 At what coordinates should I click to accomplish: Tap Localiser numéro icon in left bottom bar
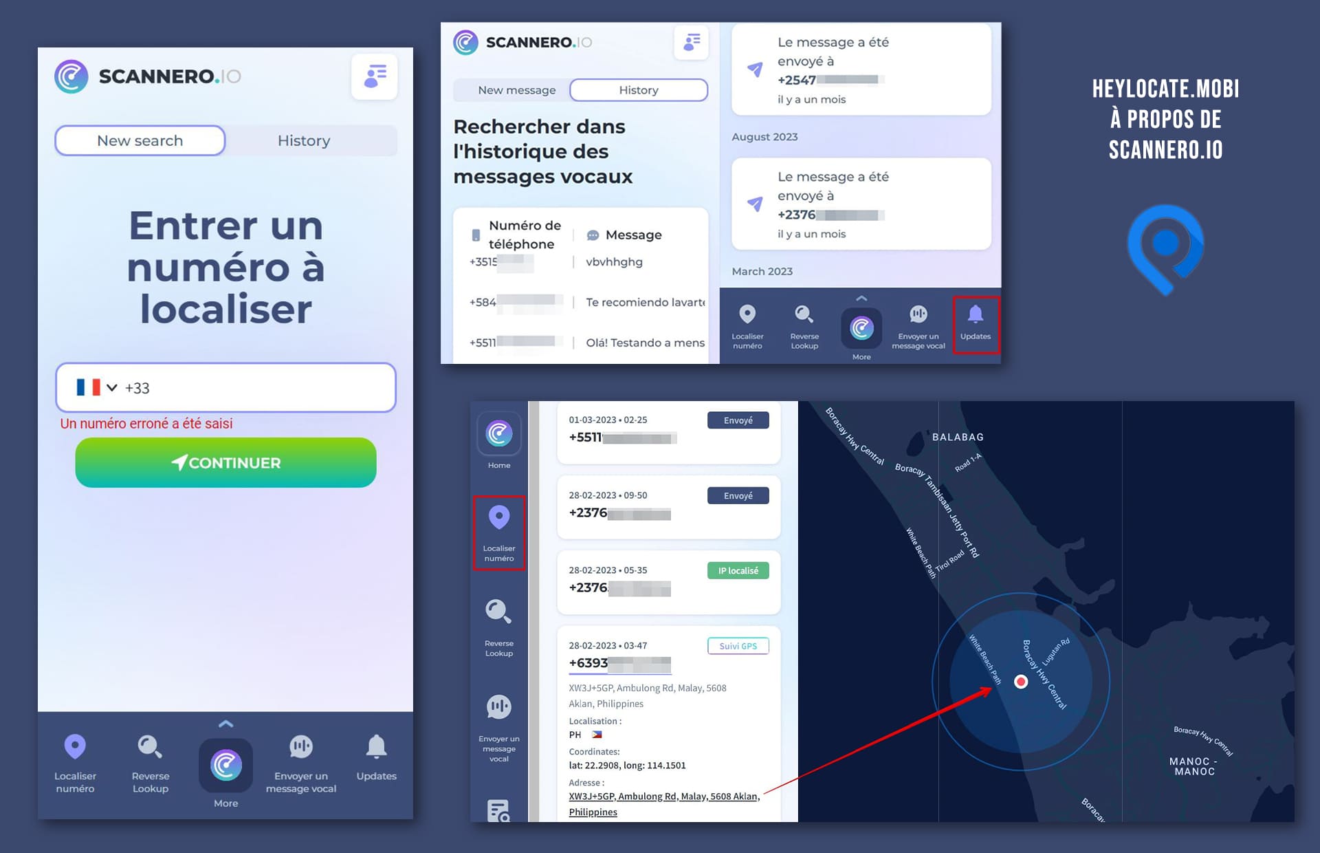click(75, 764)
